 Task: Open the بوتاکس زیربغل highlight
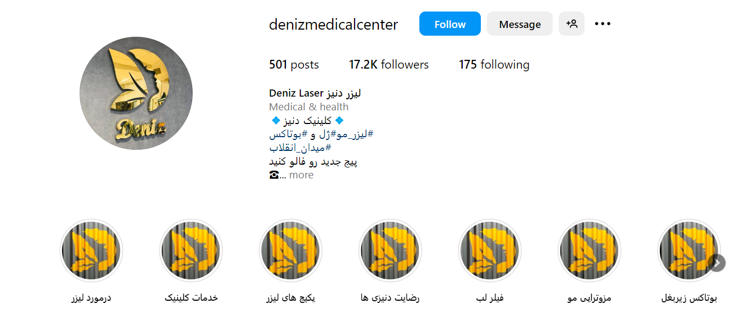[689, 251]
